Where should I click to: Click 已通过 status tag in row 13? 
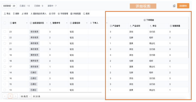33,90
